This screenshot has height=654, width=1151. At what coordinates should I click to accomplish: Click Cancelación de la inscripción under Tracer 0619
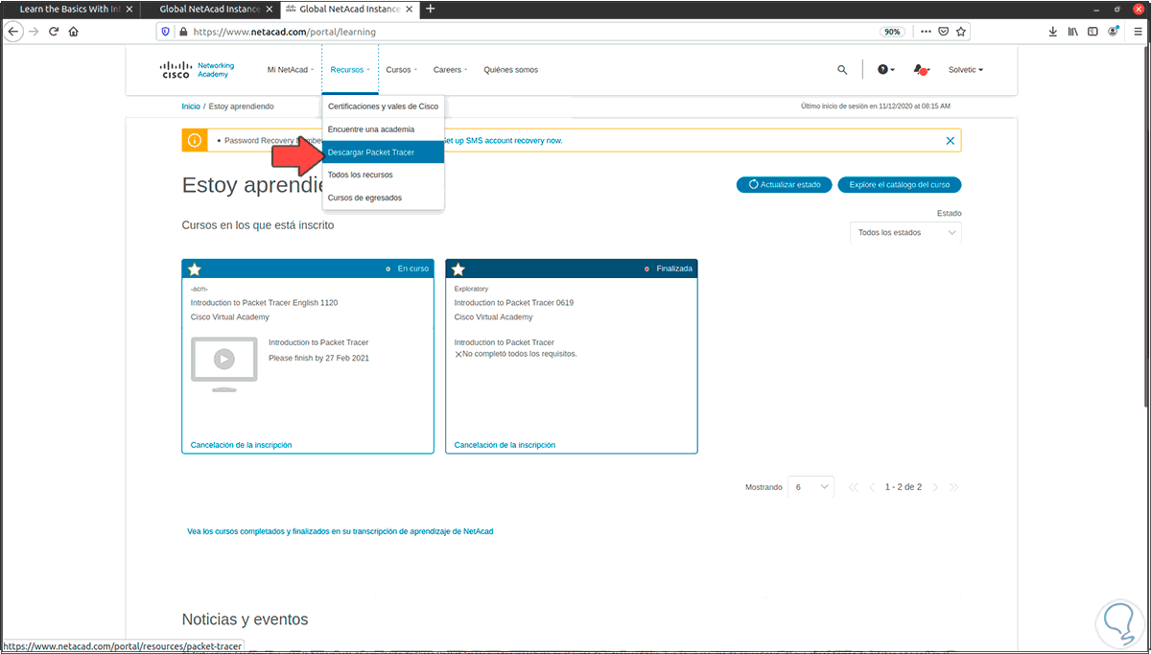coord(505,445)
